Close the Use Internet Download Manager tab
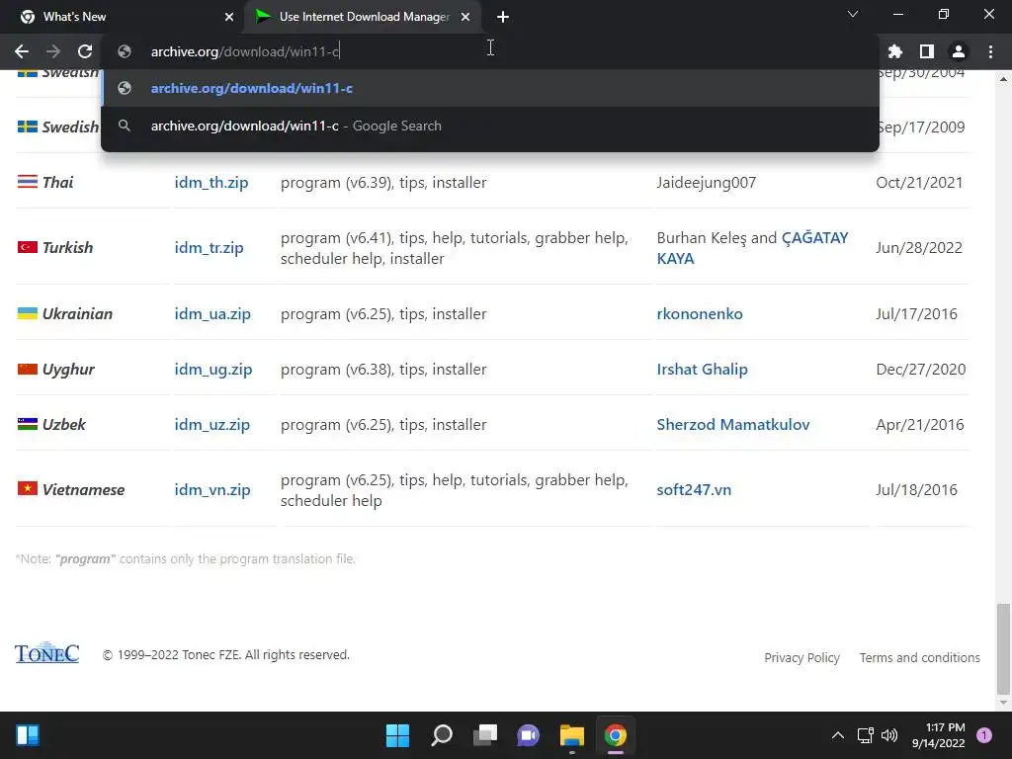1012x759 pixels. pyautogui.click(x=465, y=17)
